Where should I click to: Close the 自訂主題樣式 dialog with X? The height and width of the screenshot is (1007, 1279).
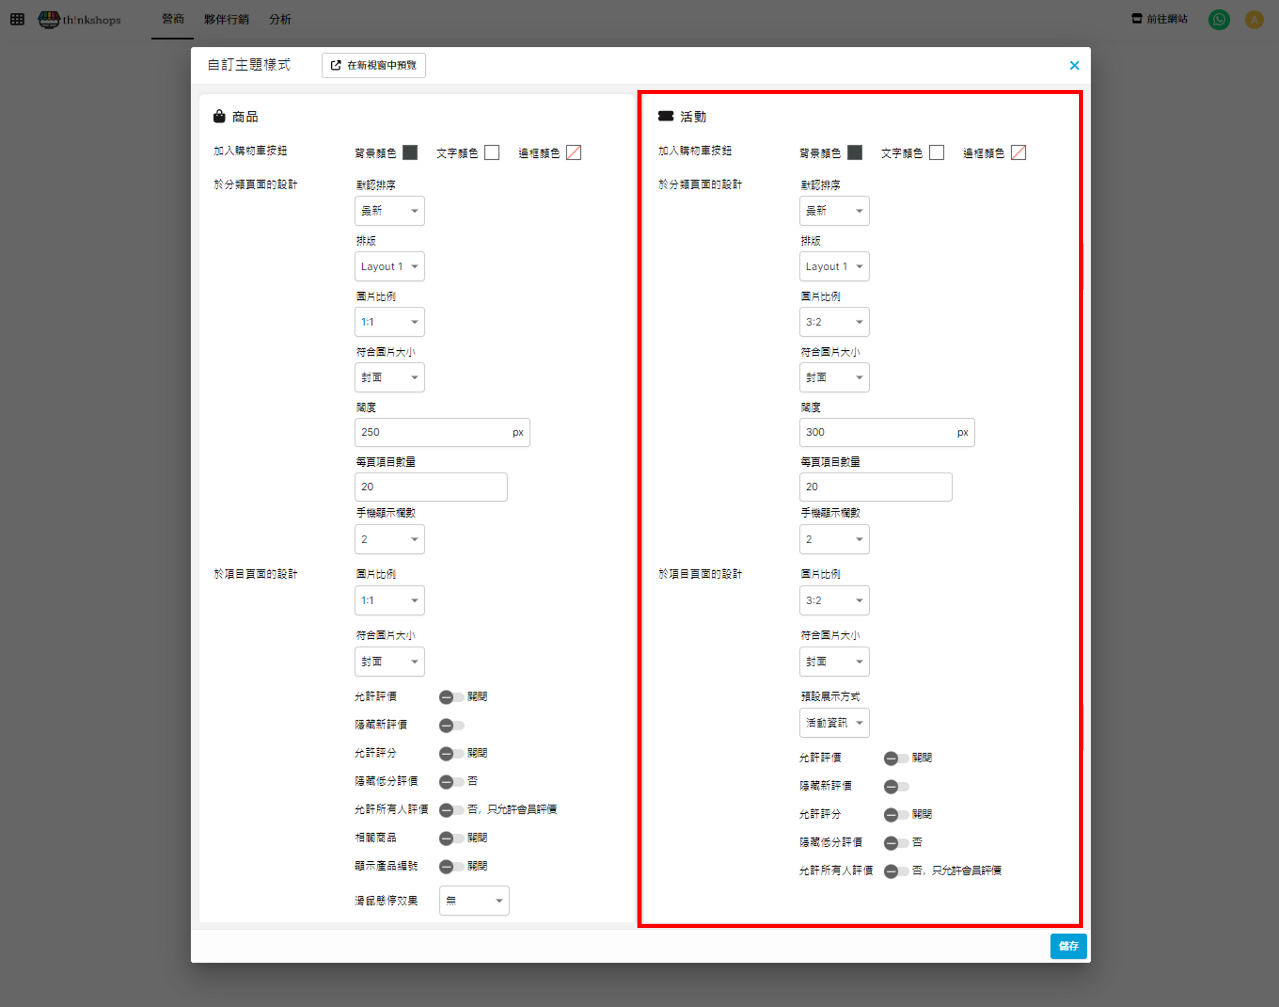tap(1074, 65)
